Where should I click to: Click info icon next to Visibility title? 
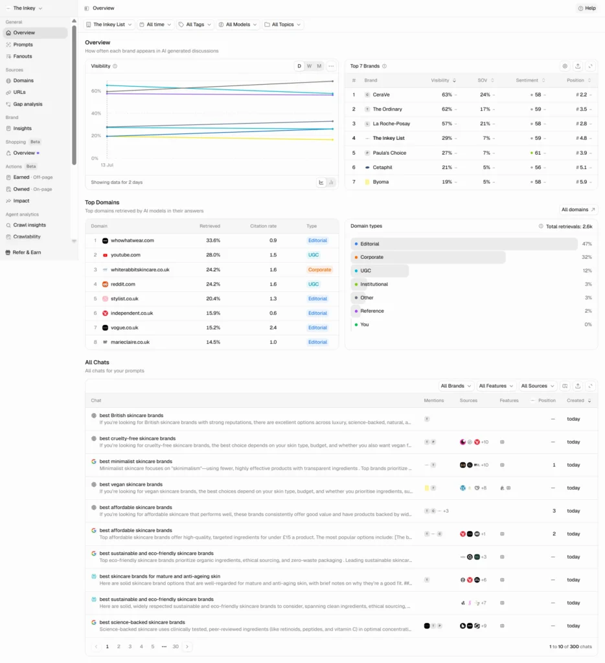(x=115, y=66)
